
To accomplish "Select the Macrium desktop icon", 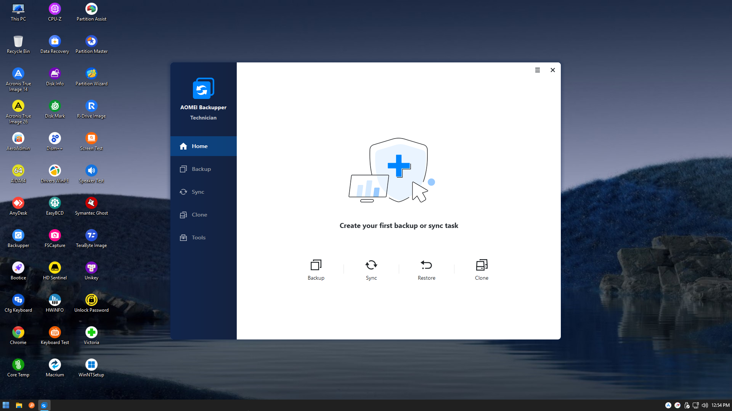I will pos(55,368).
